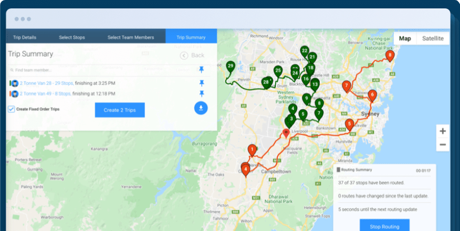This screenshot has width=460, height=231.
Task: Open the Trip Details tab
Action: pos(25,37)
